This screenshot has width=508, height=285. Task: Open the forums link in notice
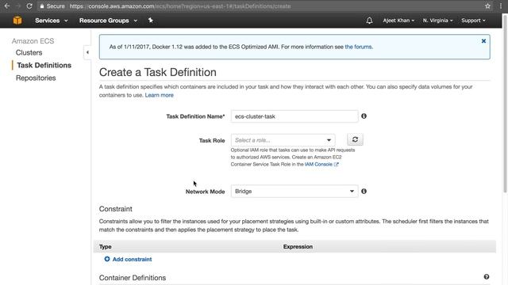pos(358,47)
